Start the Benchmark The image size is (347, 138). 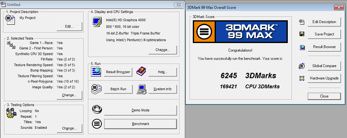pyautogui.click(x=141, y=124)
